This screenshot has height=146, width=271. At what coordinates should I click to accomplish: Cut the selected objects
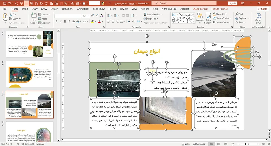tap(13, 14)
